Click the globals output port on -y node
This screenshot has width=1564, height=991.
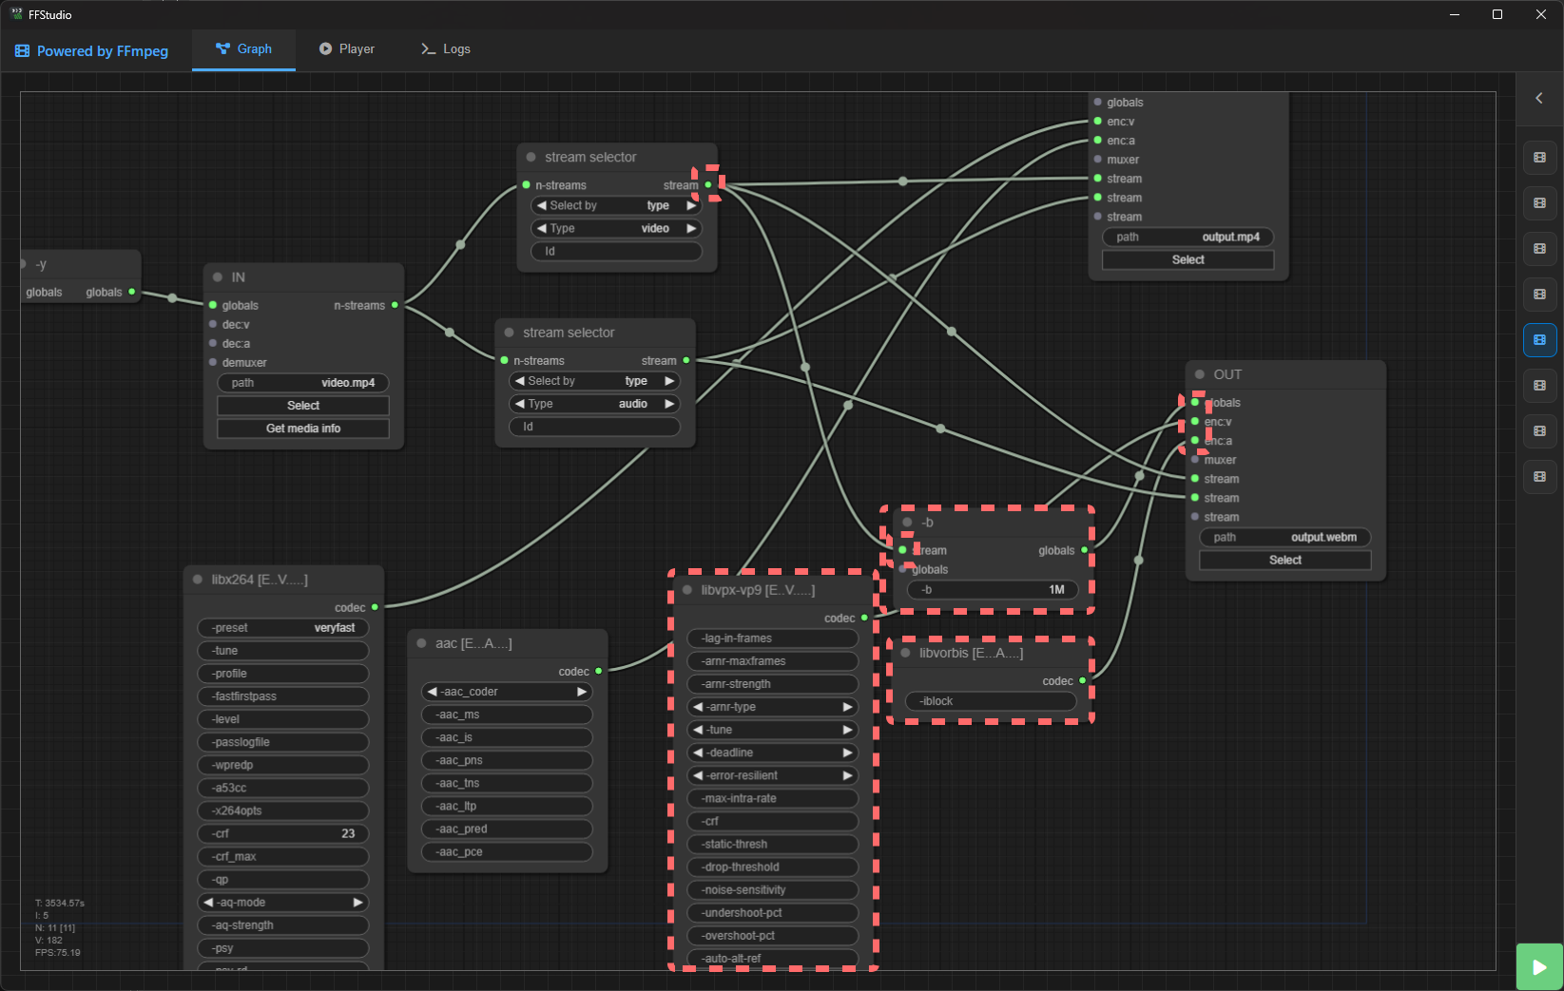(x=131, y=292)
